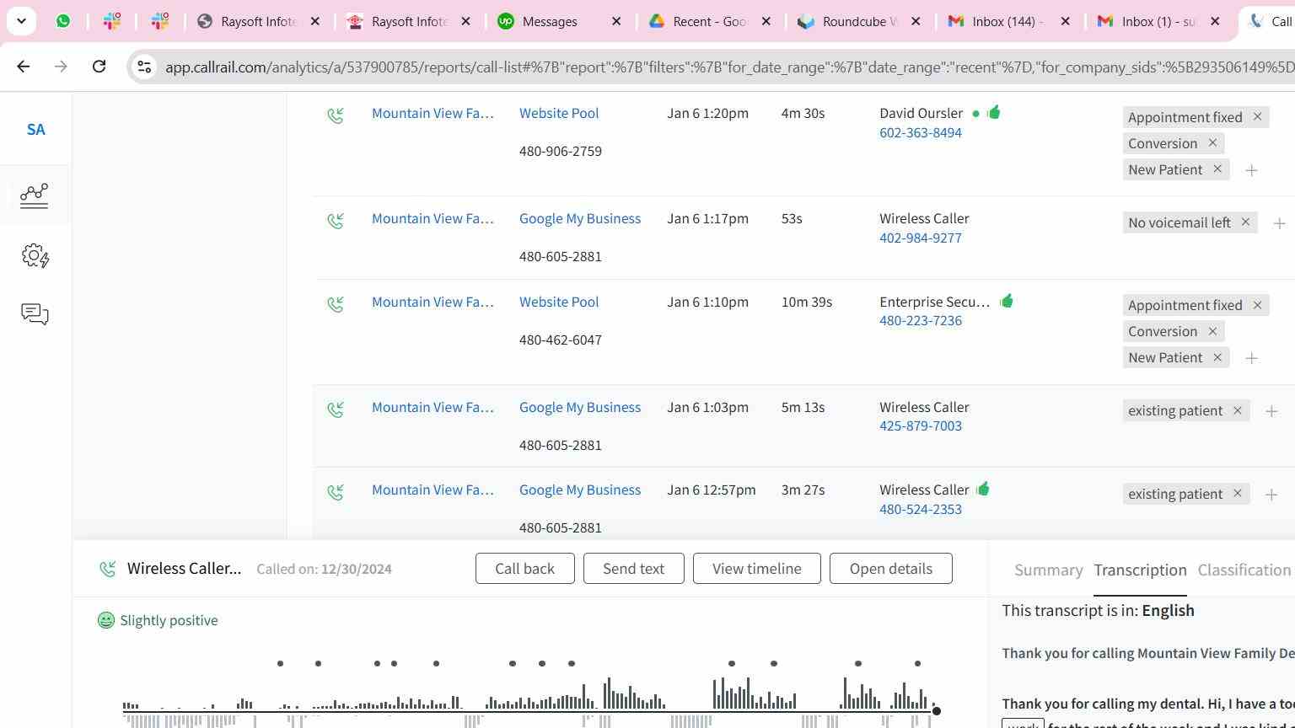1295x728 pixels.
Task: Click the last keyword marker dot above waveform
Action: [x=917, y=663]
